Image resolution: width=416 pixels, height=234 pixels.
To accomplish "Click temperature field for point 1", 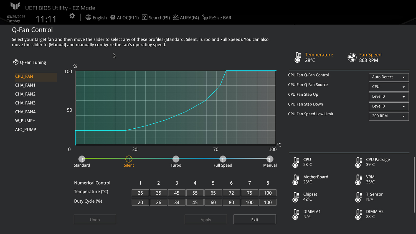I will (x=140, y=193).
